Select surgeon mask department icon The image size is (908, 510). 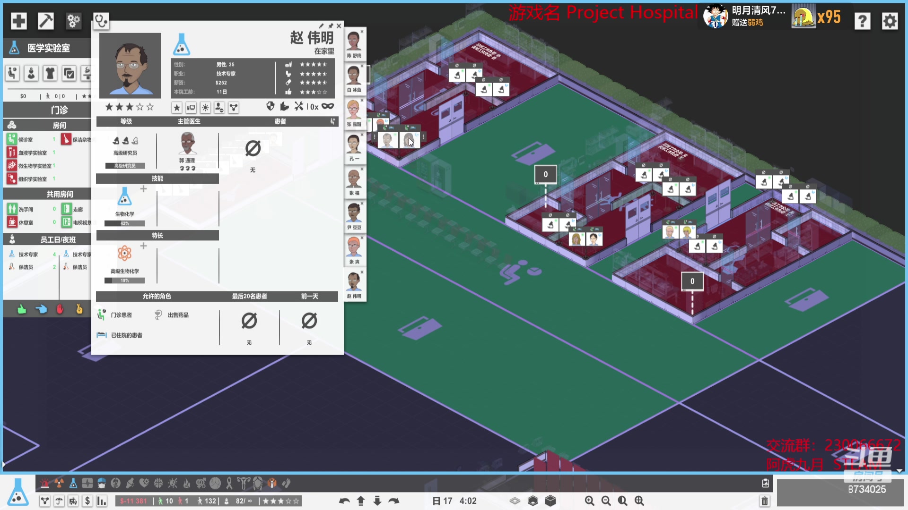coord(102,483)
